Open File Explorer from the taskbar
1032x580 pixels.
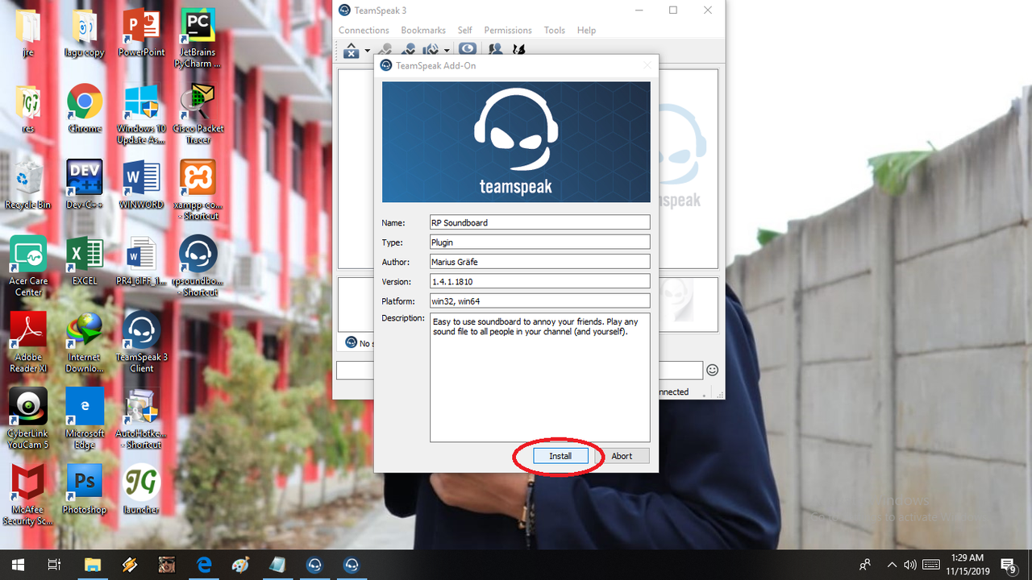coord(92,565)
